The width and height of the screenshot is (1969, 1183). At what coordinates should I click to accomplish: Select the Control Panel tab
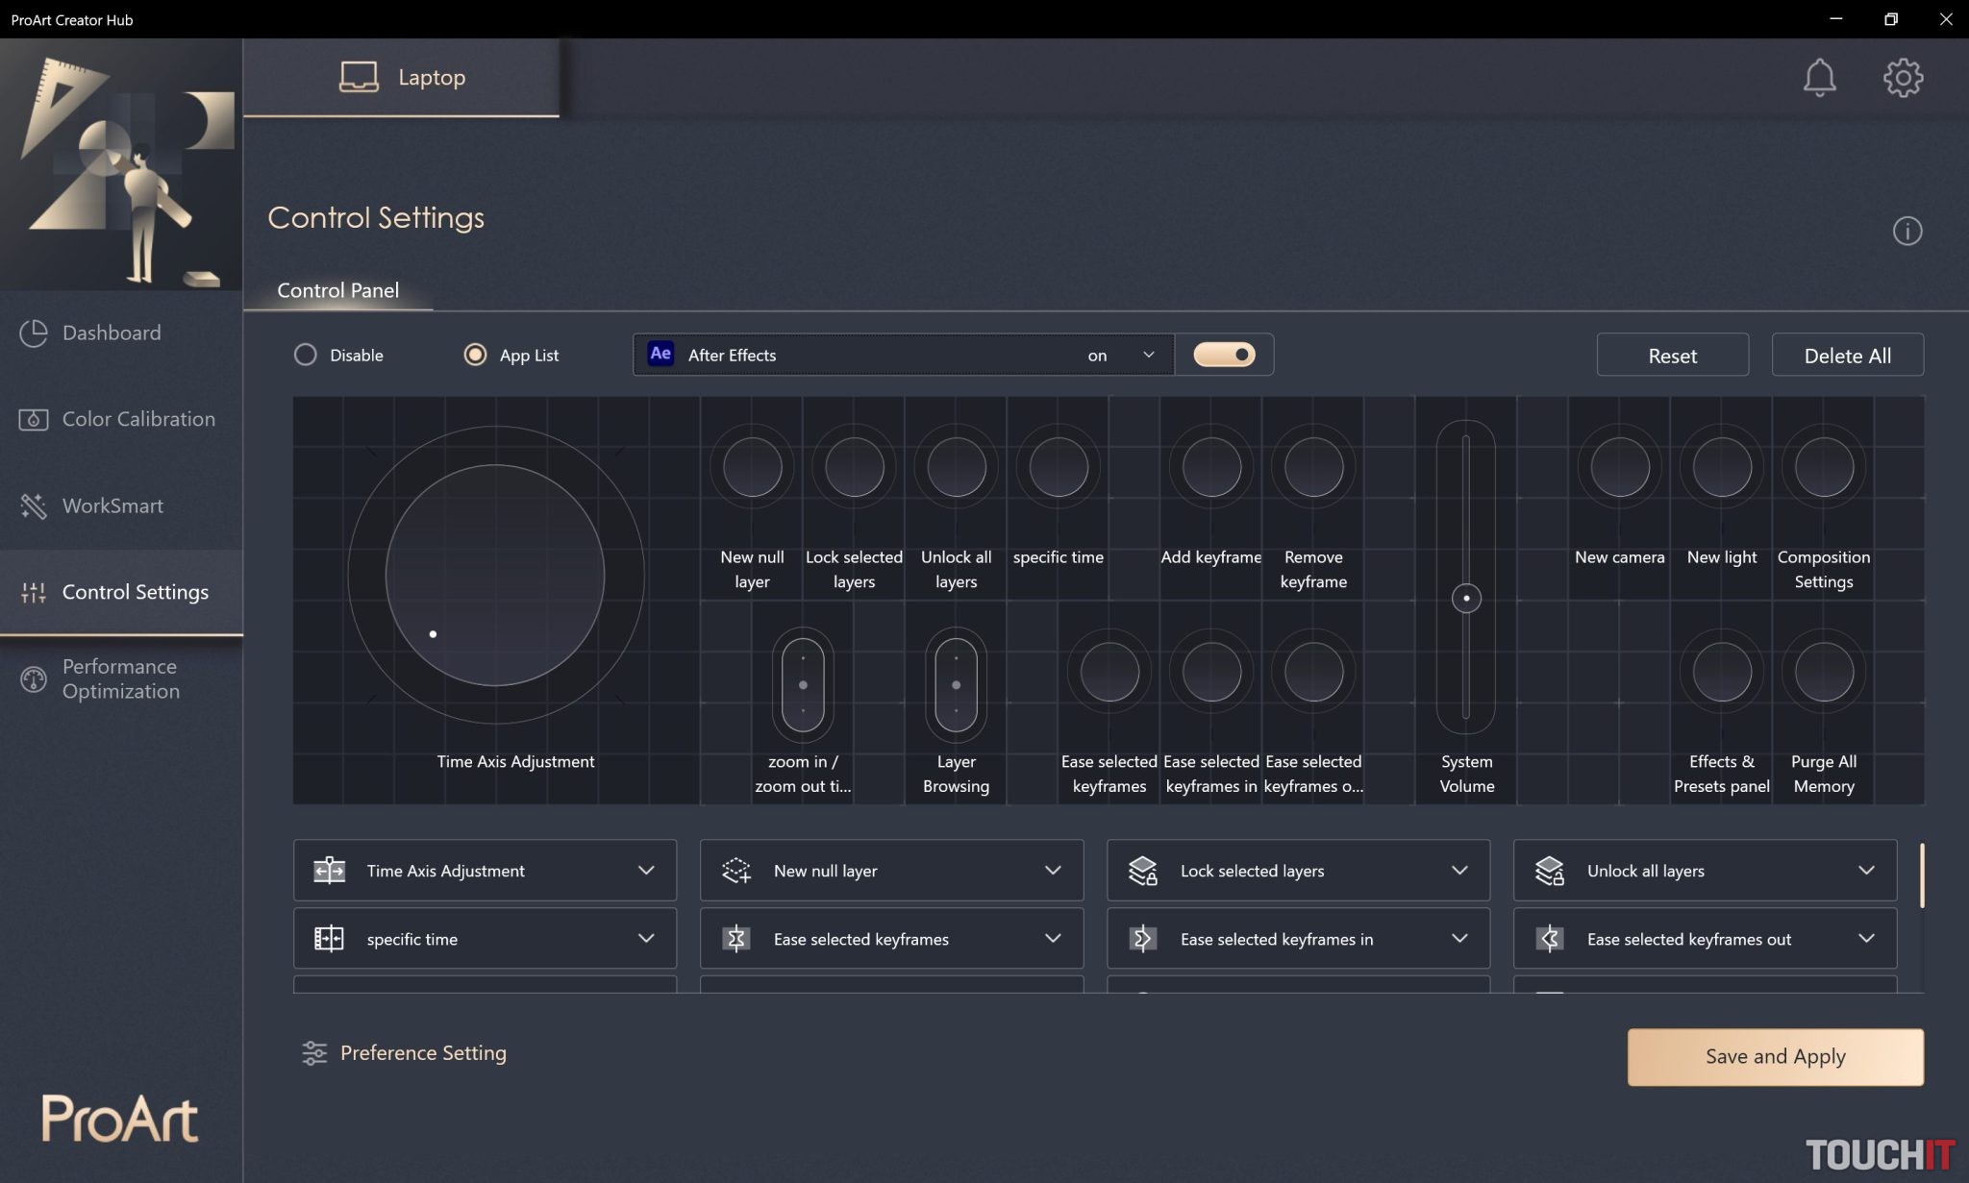tap(337, 290)
